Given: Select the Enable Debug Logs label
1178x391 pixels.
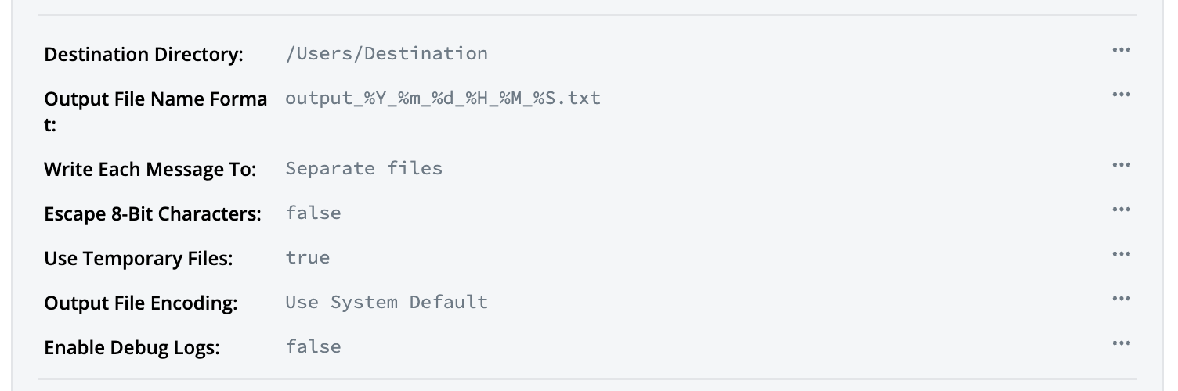Looking at the screenshot, I should point(132,347).
